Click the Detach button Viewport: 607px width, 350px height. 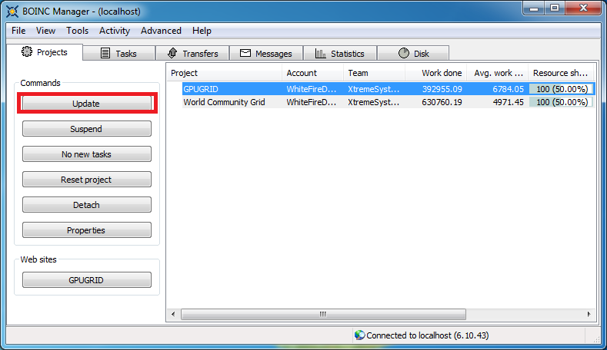(x=87, y=205)
